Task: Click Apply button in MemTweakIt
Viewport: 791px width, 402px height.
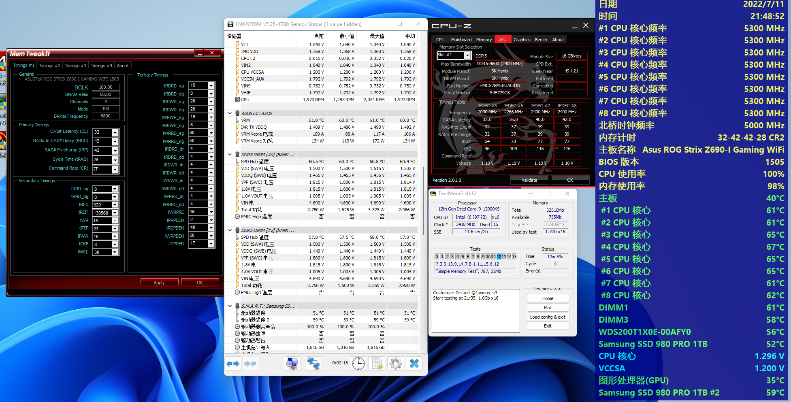Action: pos(159,283)
